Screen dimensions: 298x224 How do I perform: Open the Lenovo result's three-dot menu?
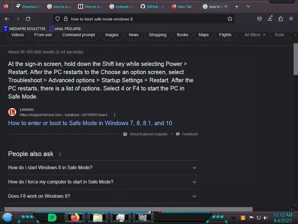click(x=114, y=115)
